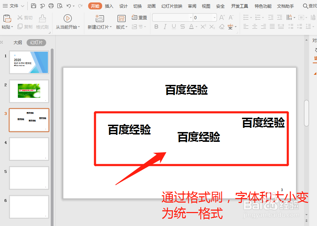The image size is (317, 226).
Task: Click the output-as-PDF icon beside Save
Action: 42,6
